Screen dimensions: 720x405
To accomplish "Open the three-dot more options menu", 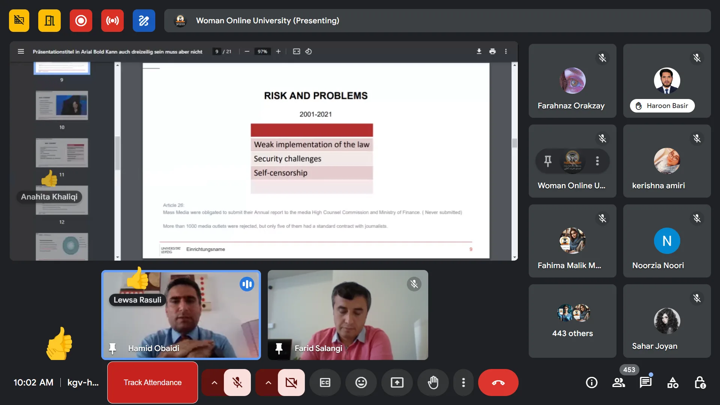I will pos(463,382).
